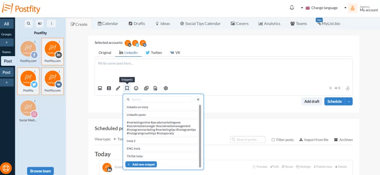Click the Schedule button
This screenshot has width=380, height=175.
click(334, 101)
